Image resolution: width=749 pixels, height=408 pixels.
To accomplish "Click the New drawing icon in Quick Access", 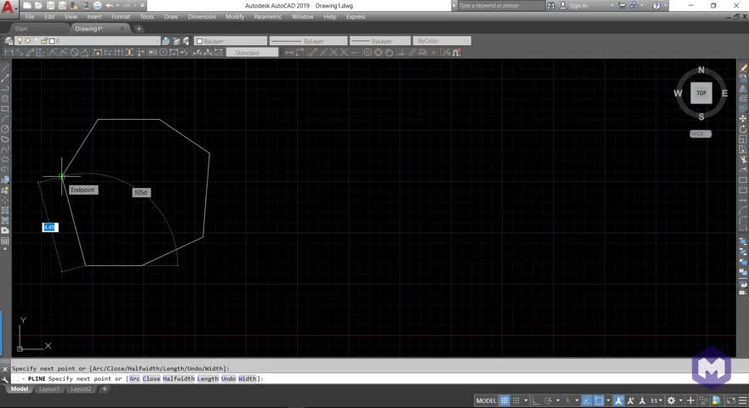I will tap(27, 6).
